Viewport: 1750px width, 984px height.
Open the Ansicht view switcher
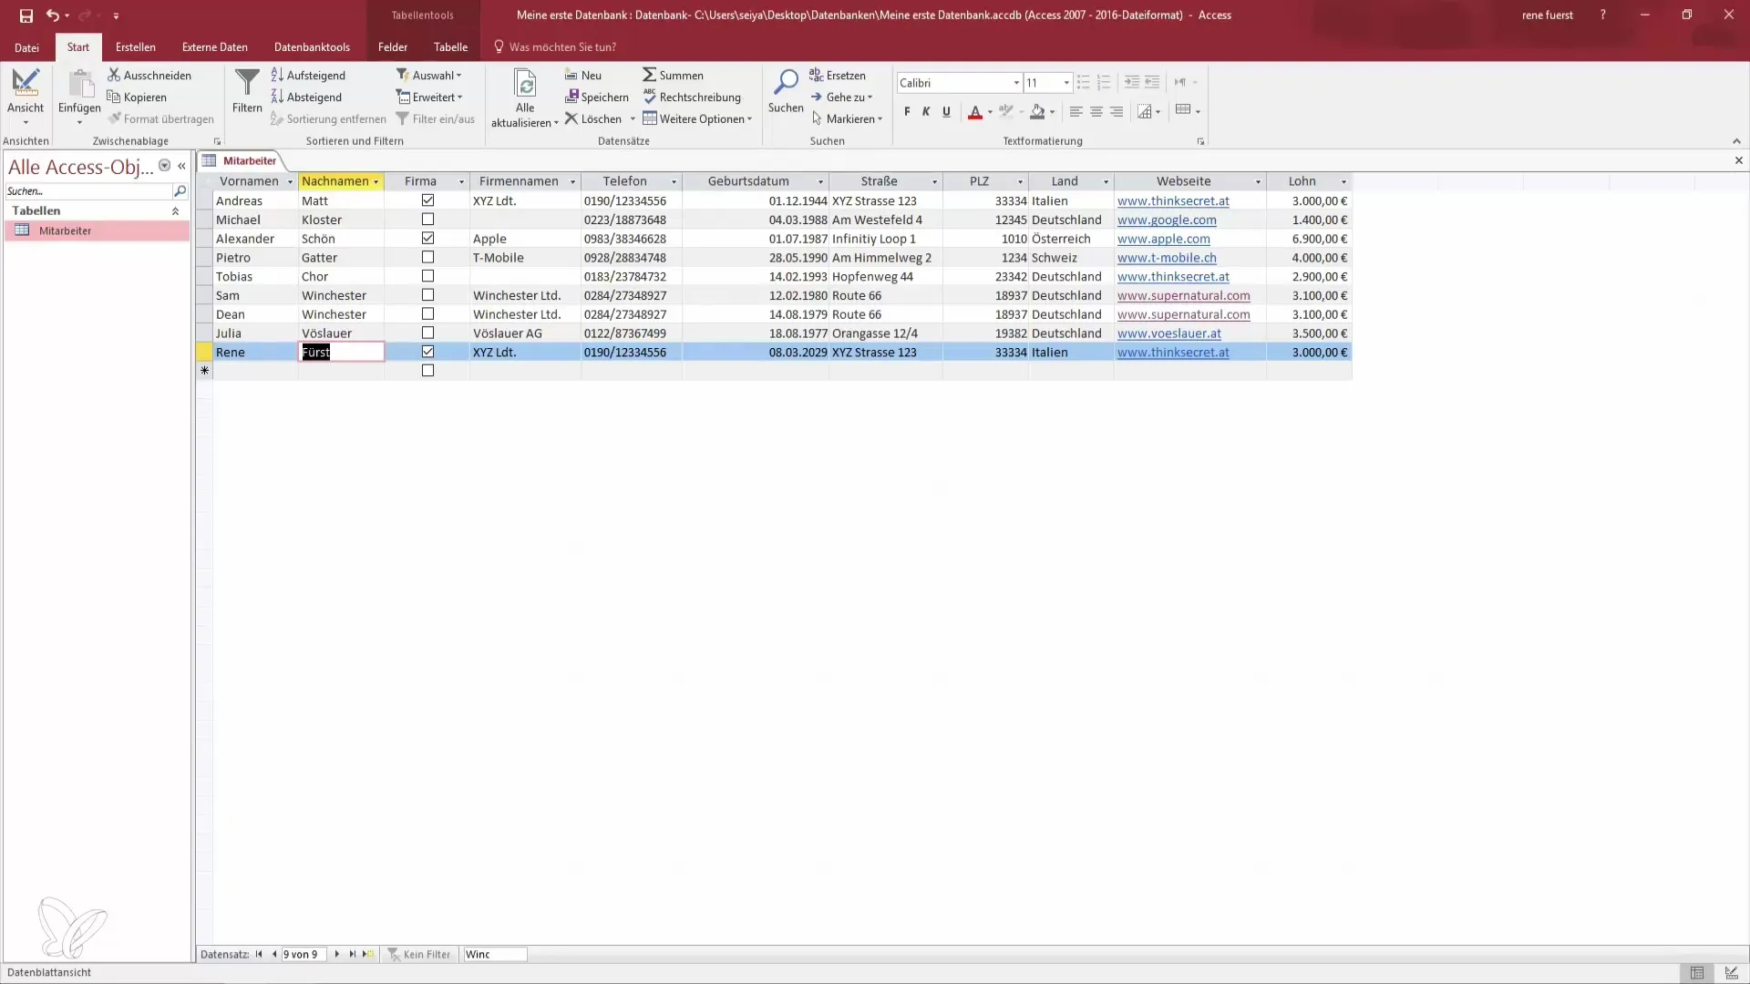tap(26, 97)
